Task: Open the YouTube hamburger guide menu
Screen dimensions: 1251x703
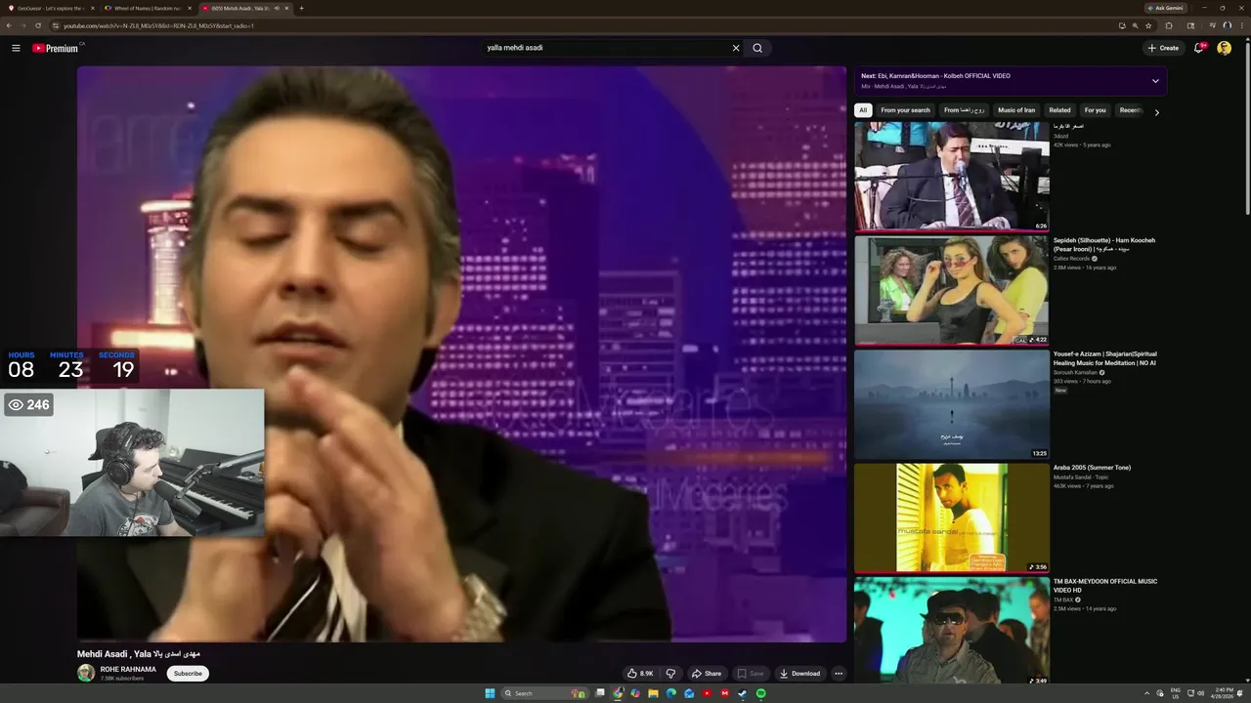Action: point(16,48)
